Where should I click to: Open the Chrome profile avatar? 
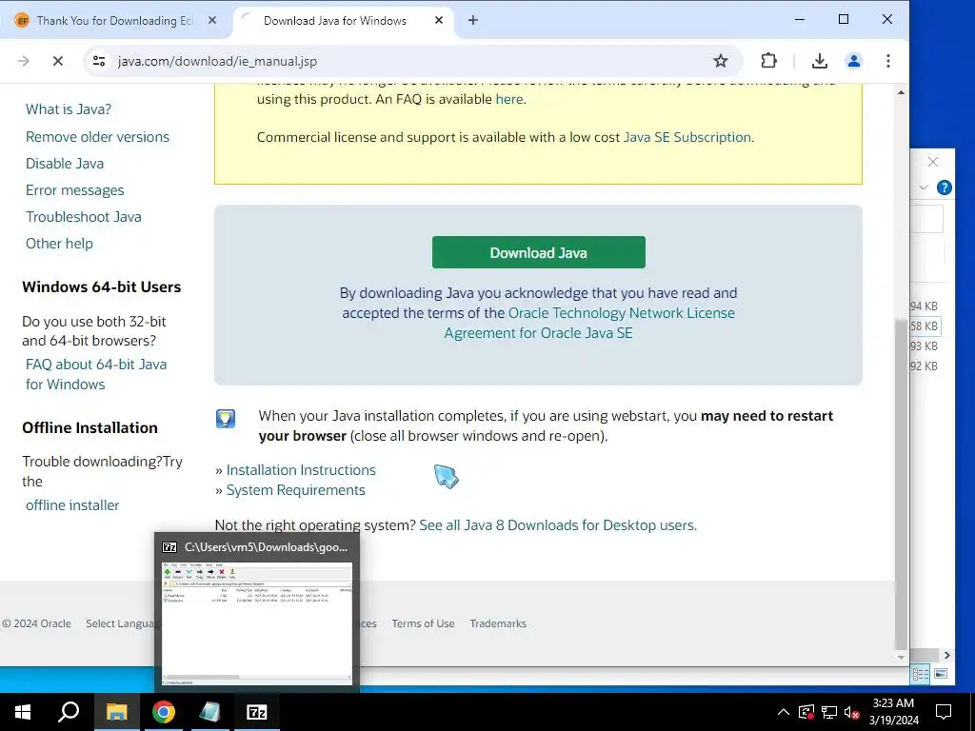(854, 61)
